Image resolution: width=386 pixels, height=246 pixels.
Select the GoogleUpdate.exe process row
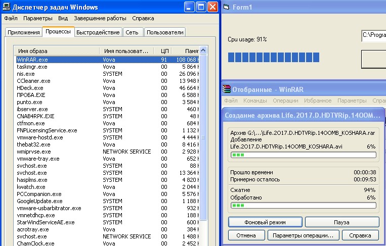(107, 201)
